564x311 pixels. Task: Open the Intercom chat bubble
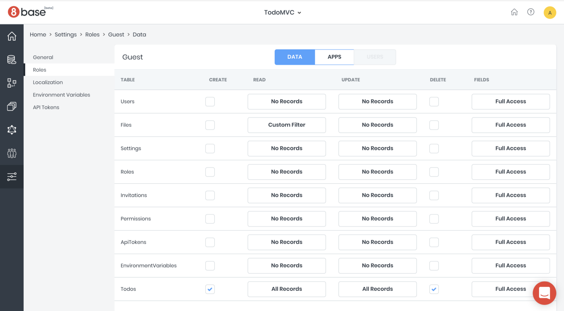[544, 293]
